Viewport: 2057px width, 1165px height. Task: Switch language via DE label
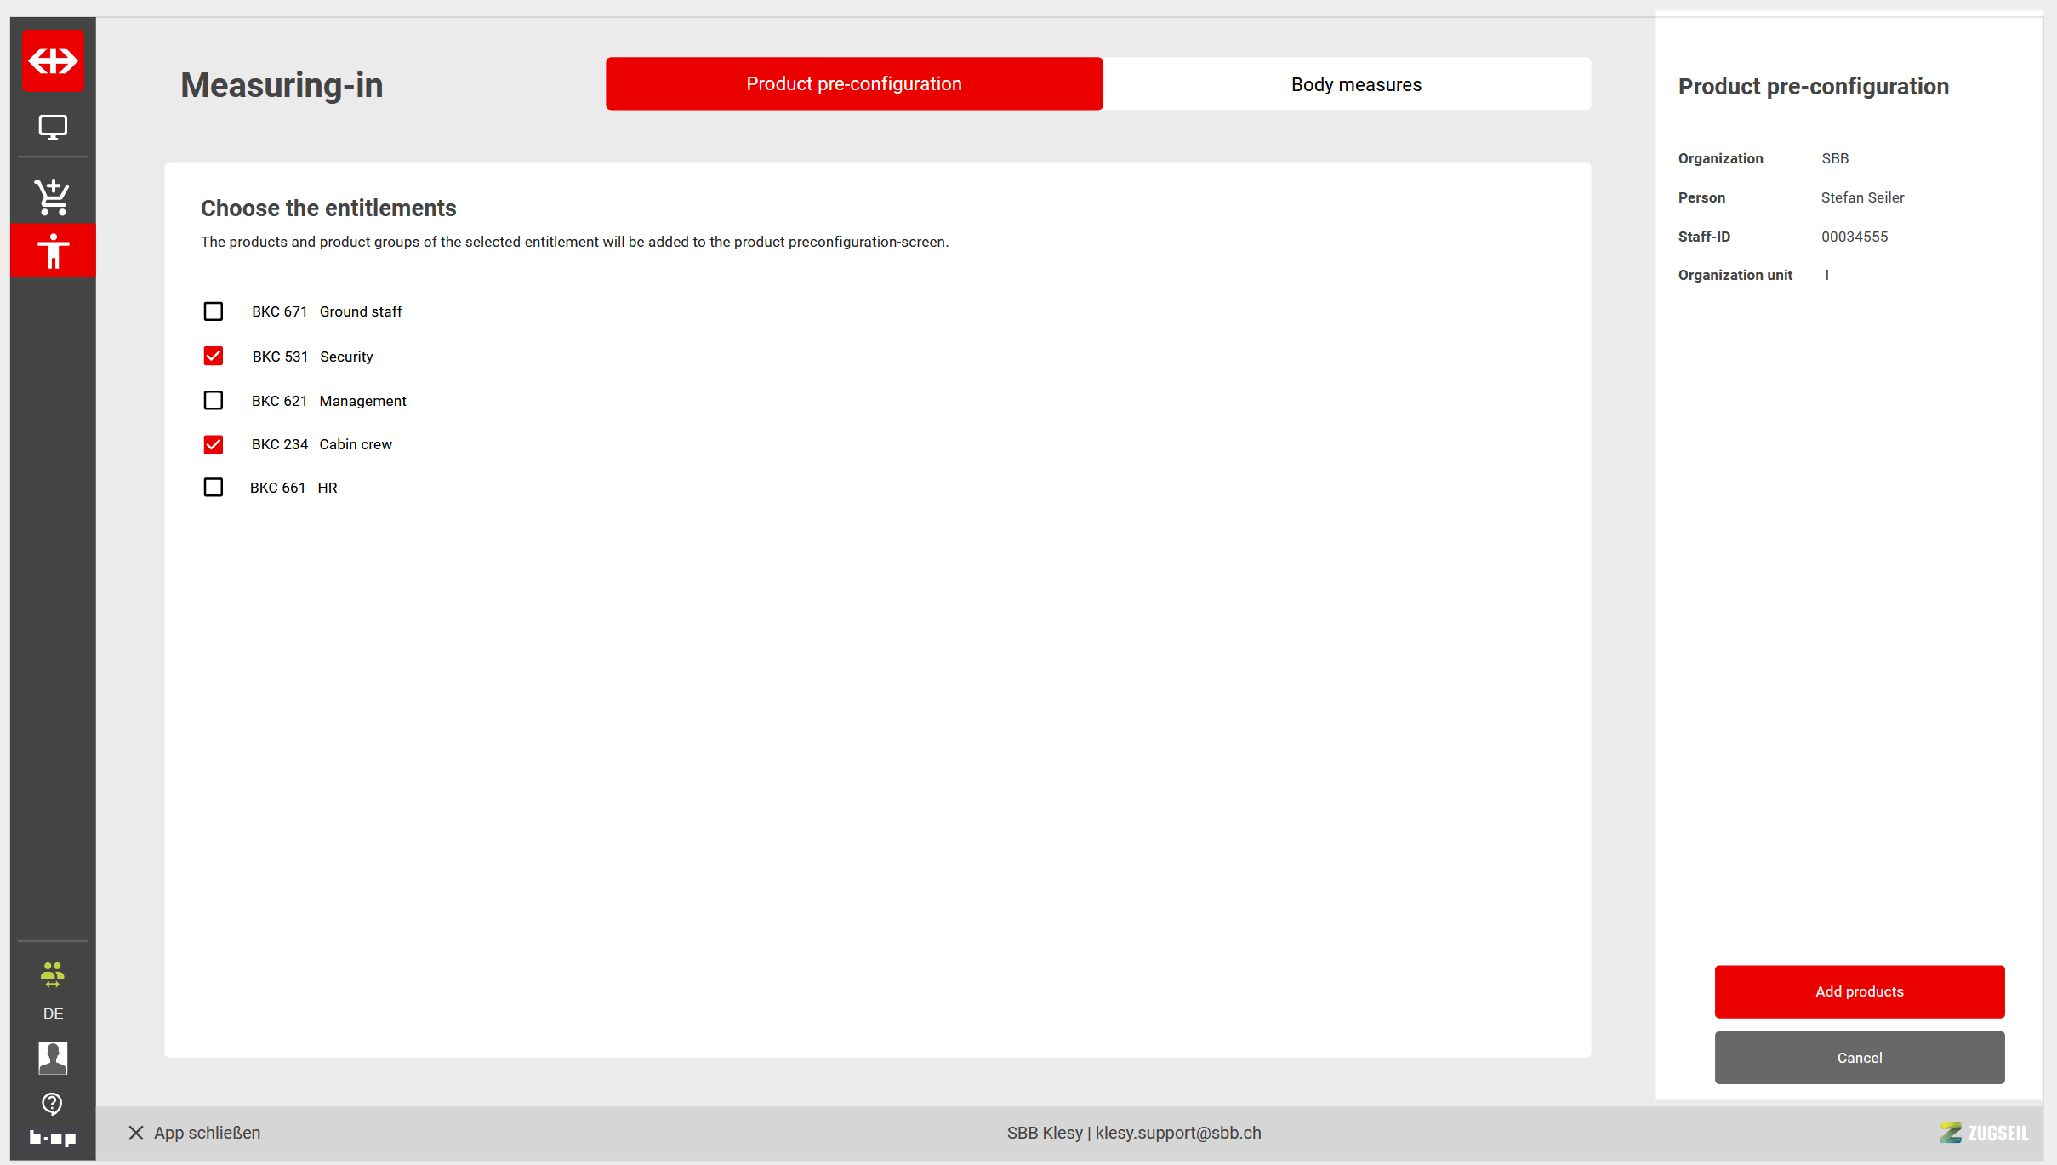click(53, 1014)
